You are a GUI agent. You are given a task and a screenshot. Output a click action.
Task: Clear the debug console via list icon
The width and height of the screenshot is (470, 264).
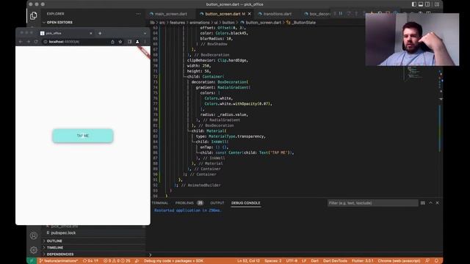(423, 203)
